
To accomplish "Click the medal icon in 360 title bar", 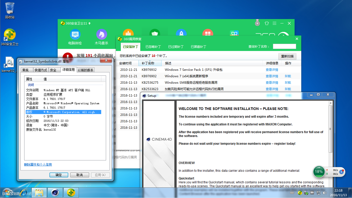I will coord(257,23).
